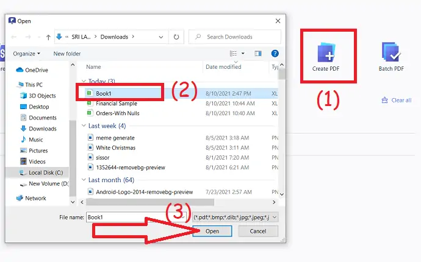The image size is (421, 262).
Task: Click the Batch PDF icon
Action: [x=390, y=53]
